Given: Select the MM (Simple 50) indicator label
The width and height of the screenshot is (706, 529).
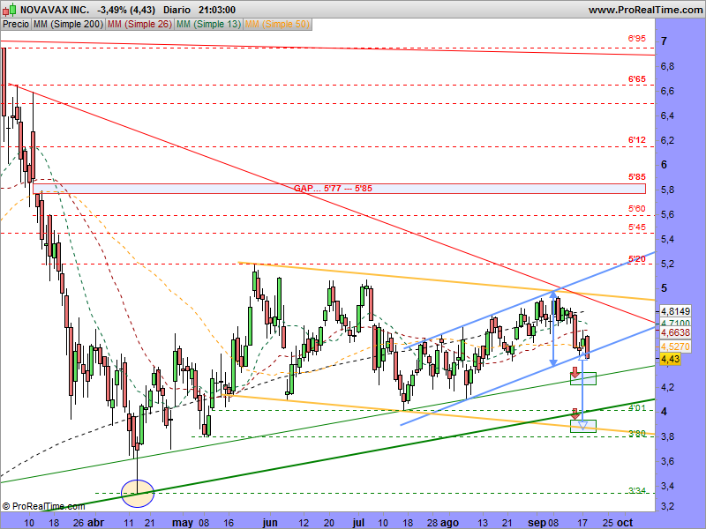Looking at the screenshot, I should pos(277,24).
